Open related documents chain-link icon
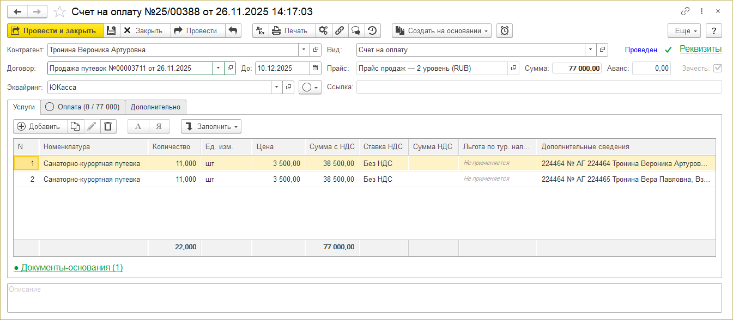This screenshot has width=733, height=320. point(339,30)
